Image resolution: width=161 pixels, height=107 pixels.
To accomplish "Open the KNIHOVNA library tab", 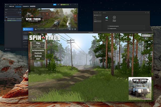I will pyautogui.click(x=18, y=7).
